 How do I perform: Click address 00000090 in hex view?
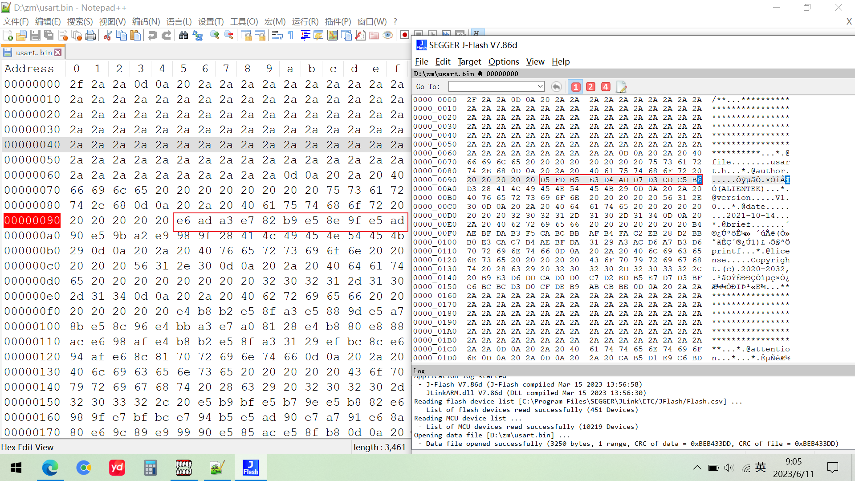32,220
